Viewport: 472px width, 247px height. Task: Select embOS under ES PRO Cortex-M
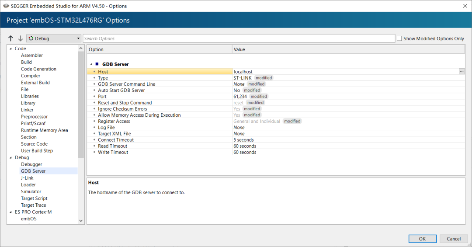coord(29,219)
